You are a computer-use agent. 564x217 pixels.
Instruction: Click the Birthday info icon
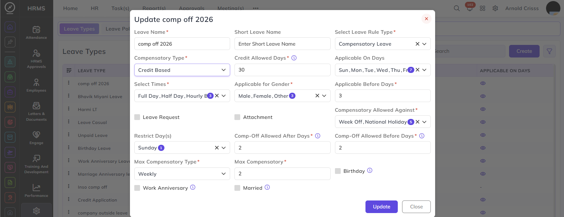coord(370,170)
